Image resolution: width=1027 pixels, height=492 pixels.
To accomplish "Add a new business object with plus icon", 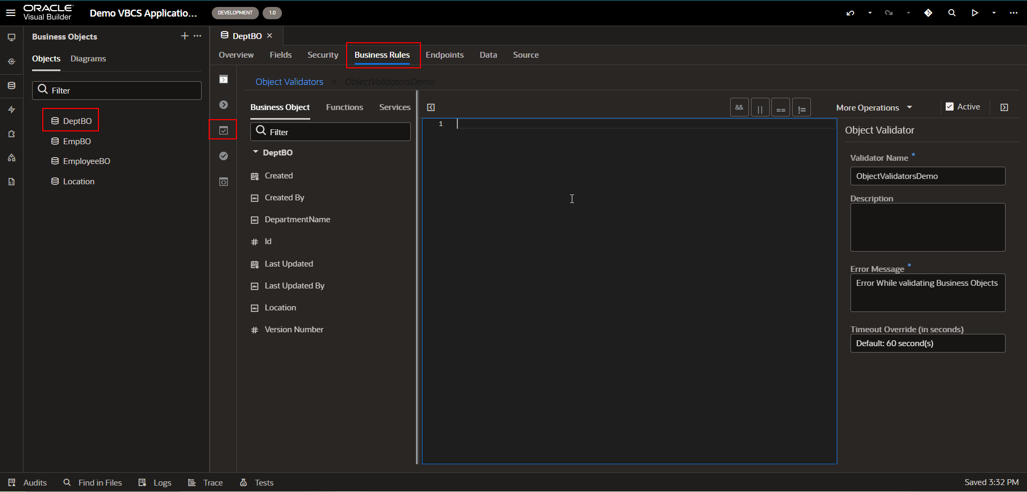I will point(185,36).
